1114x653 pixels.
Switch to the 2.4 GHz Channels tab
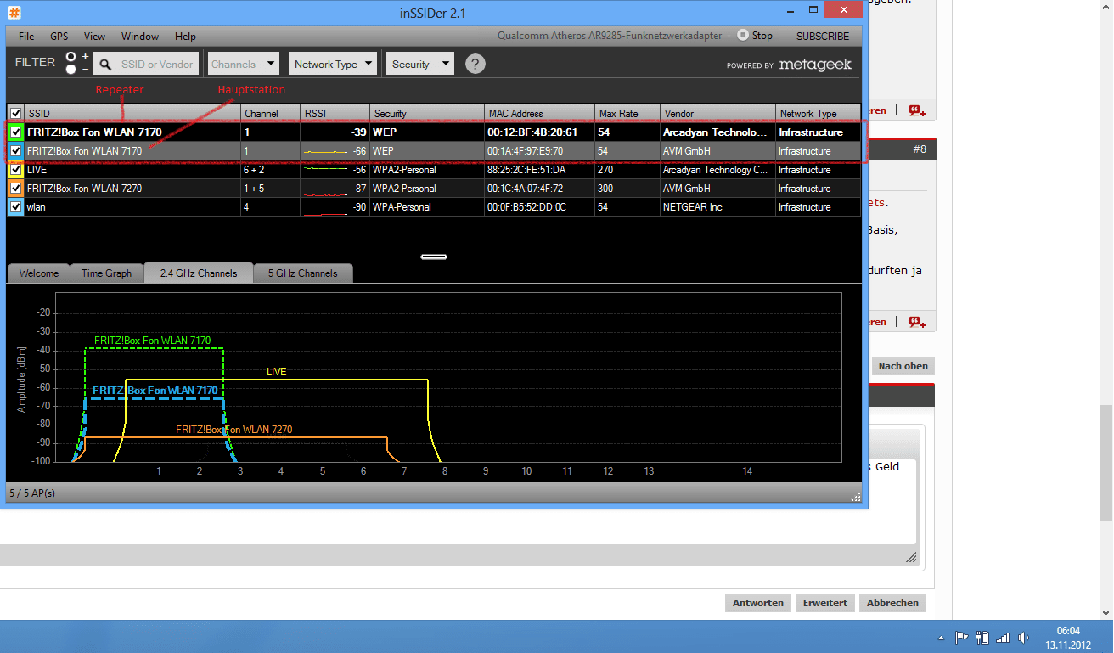coord(199,273)
